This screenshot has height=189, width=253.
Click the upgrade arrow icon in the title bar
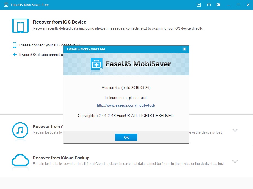199,5
